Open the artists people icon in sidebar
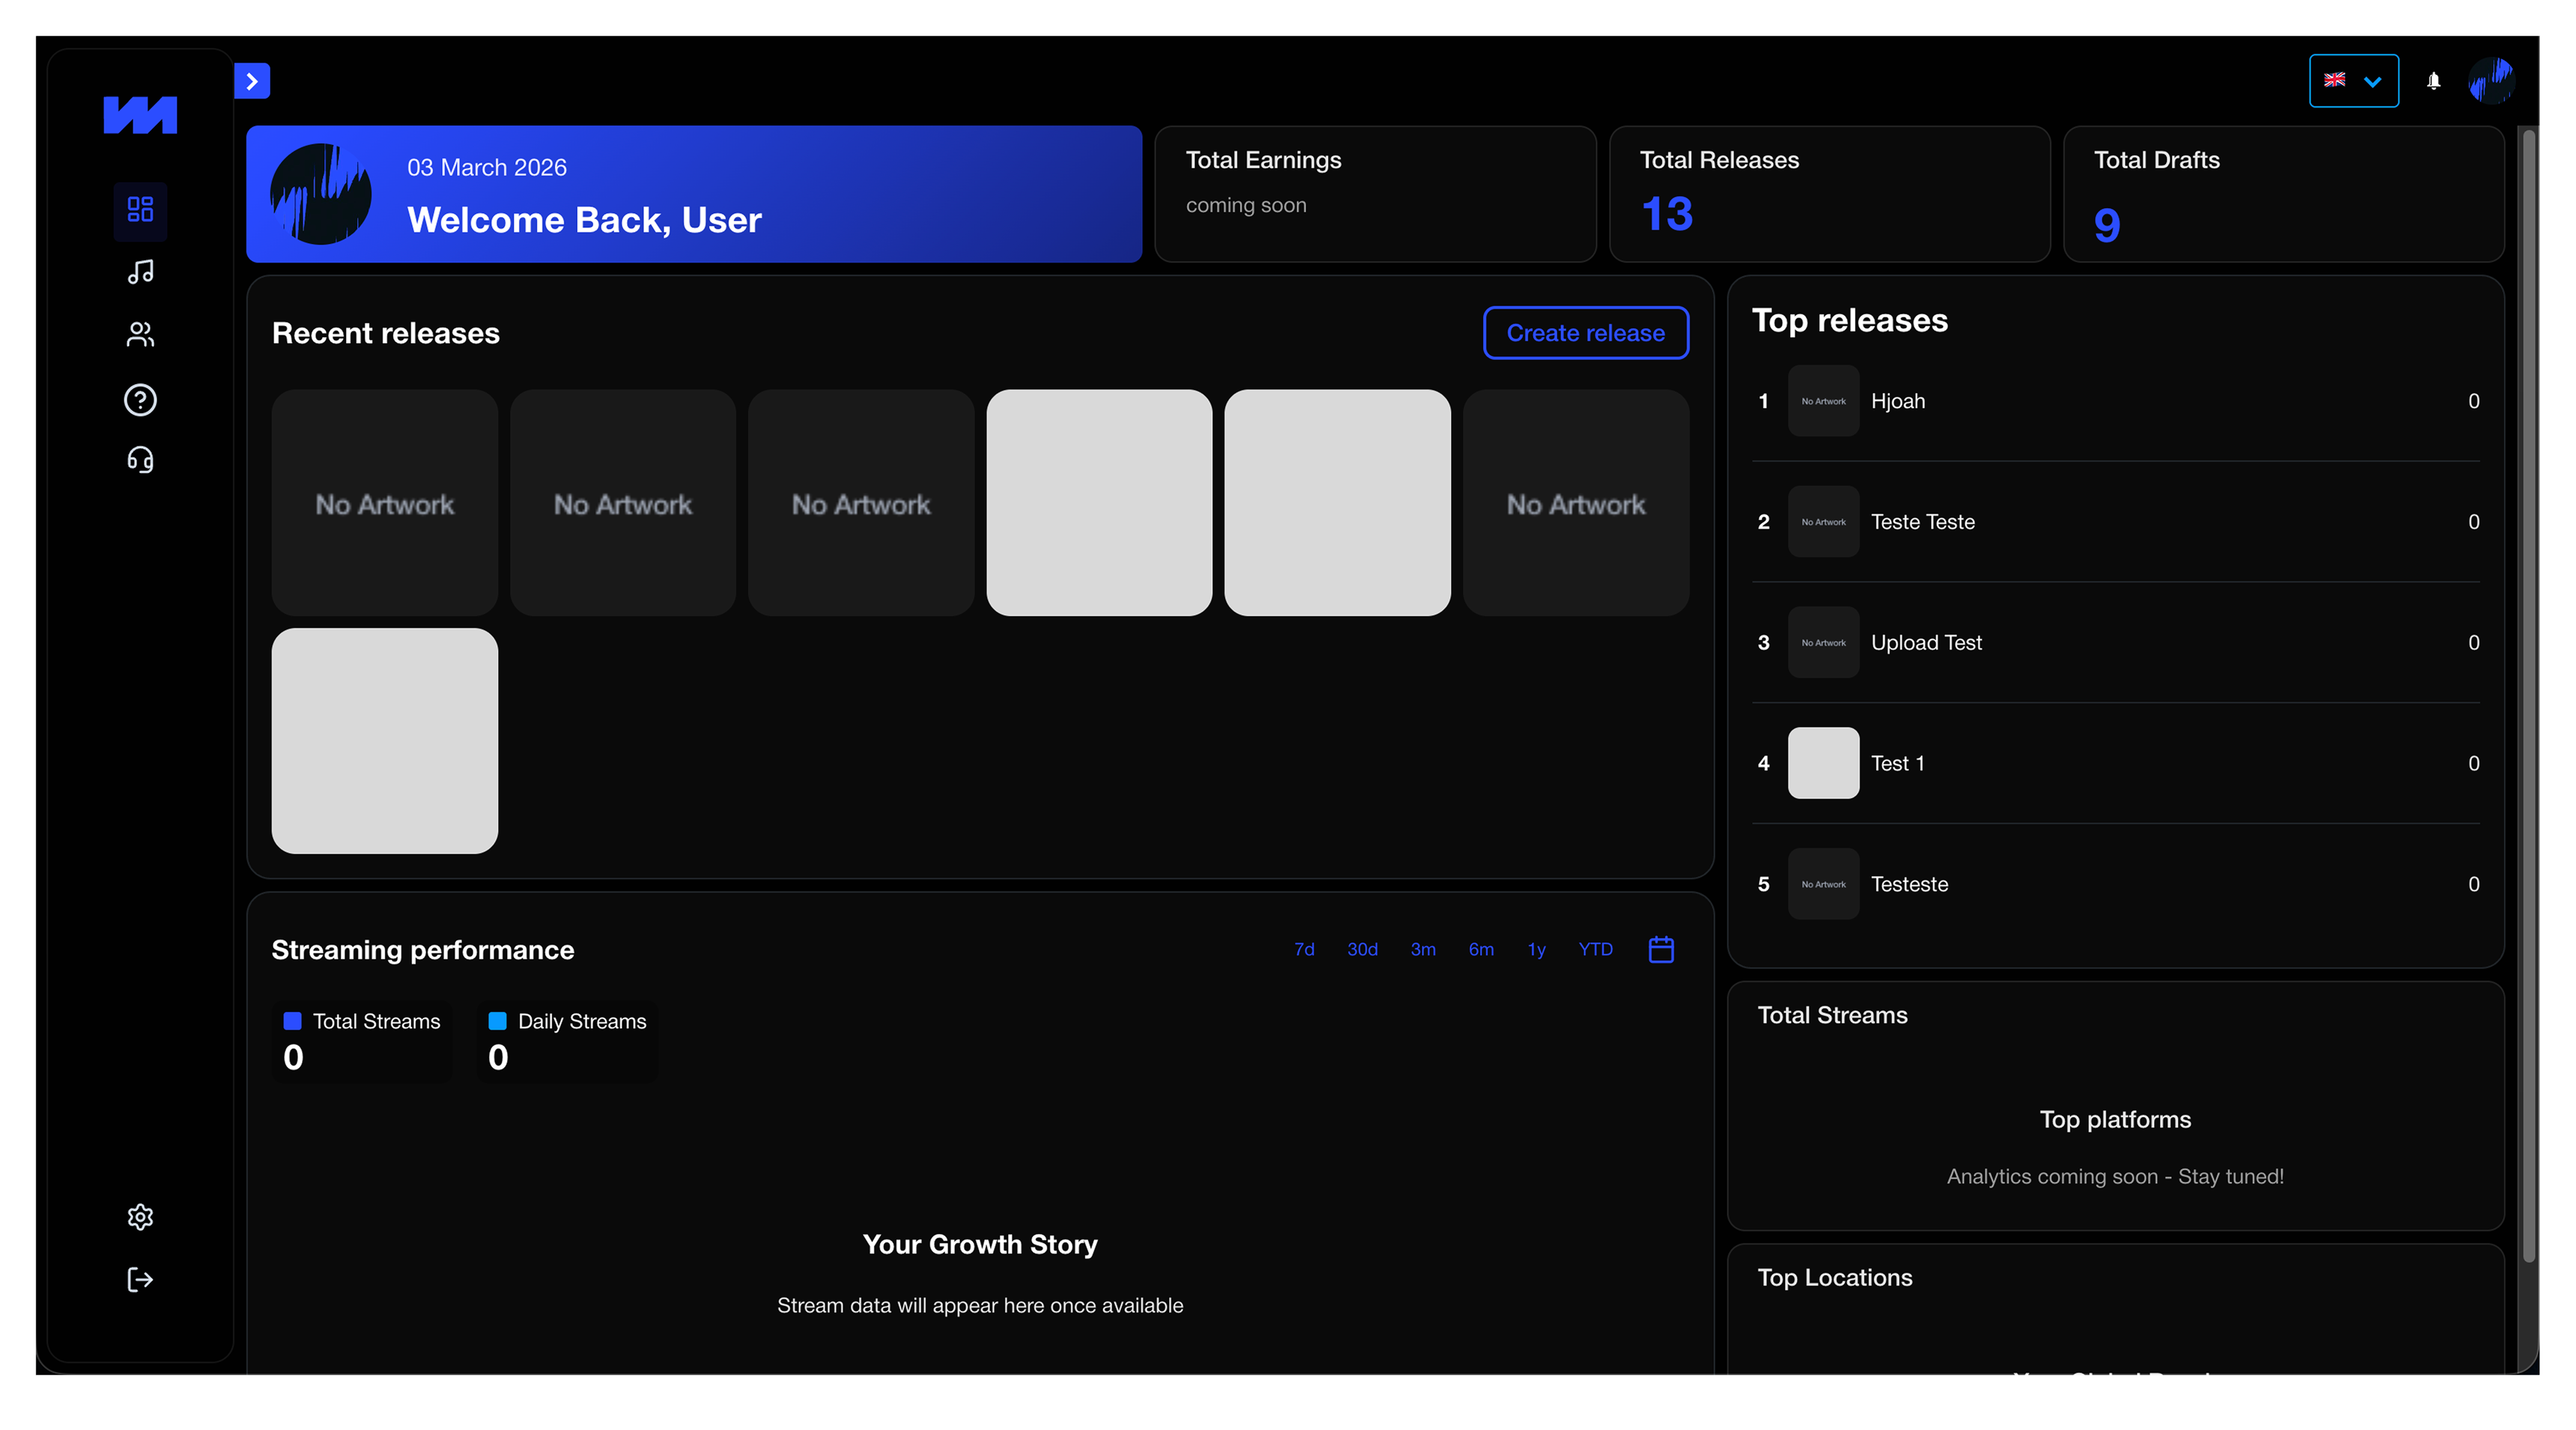The height and width of the screenshot is (1430, 2576). coord(140,335)
